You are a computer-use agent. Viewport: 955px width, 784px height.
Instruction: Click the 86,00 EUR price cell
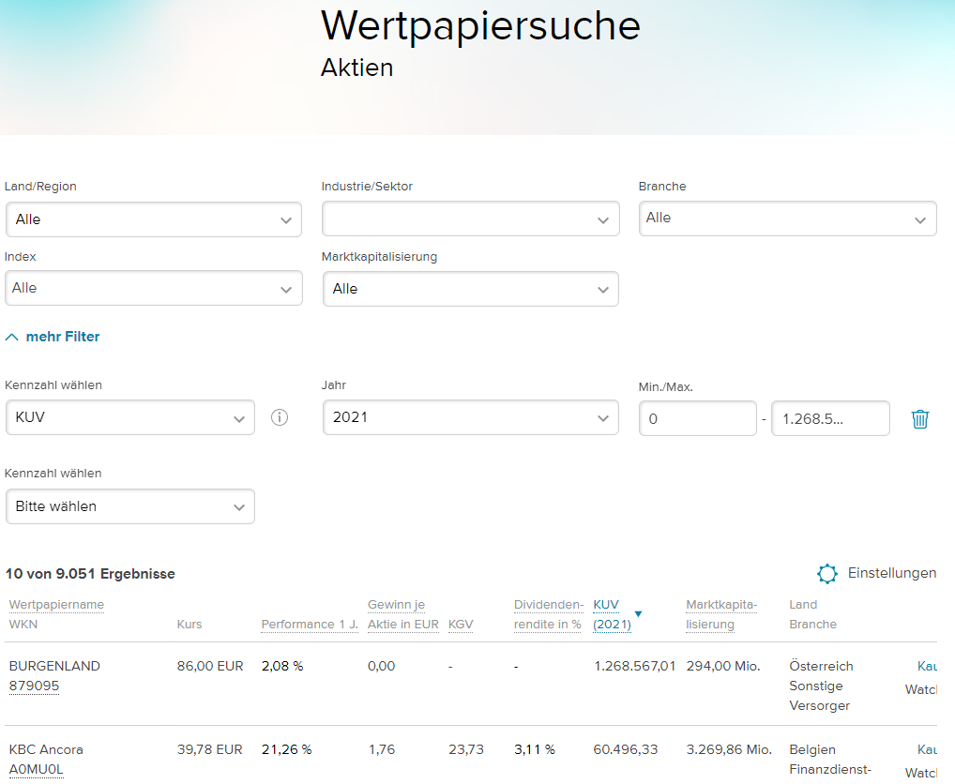tap(210, 667)
